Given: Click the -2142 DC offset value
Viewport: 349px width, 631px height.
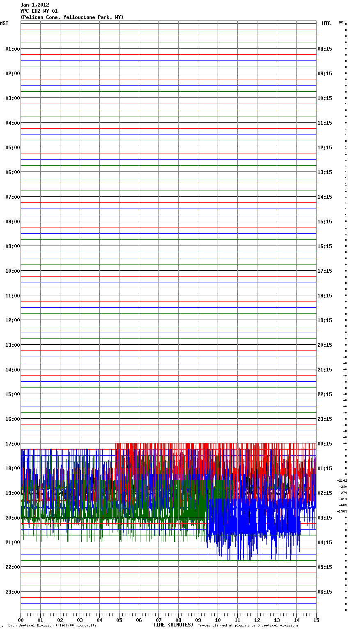Looking at the screenshot, I should pyautogui.click(x=342, y=480).
